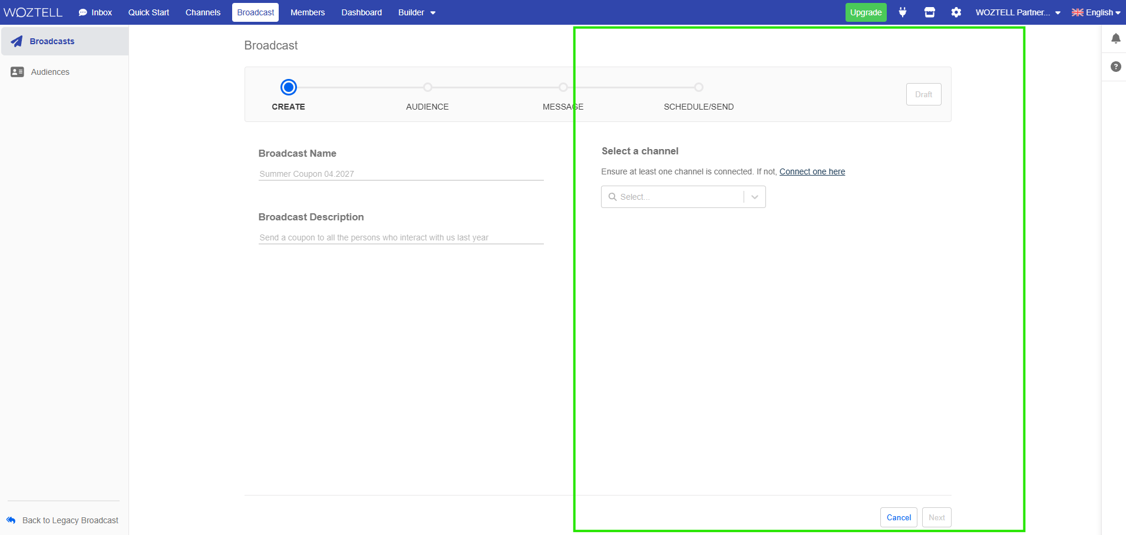The image size is (1126, 535).
Task: Click the Broadcast Name input field
Action: tap(401, 174)
